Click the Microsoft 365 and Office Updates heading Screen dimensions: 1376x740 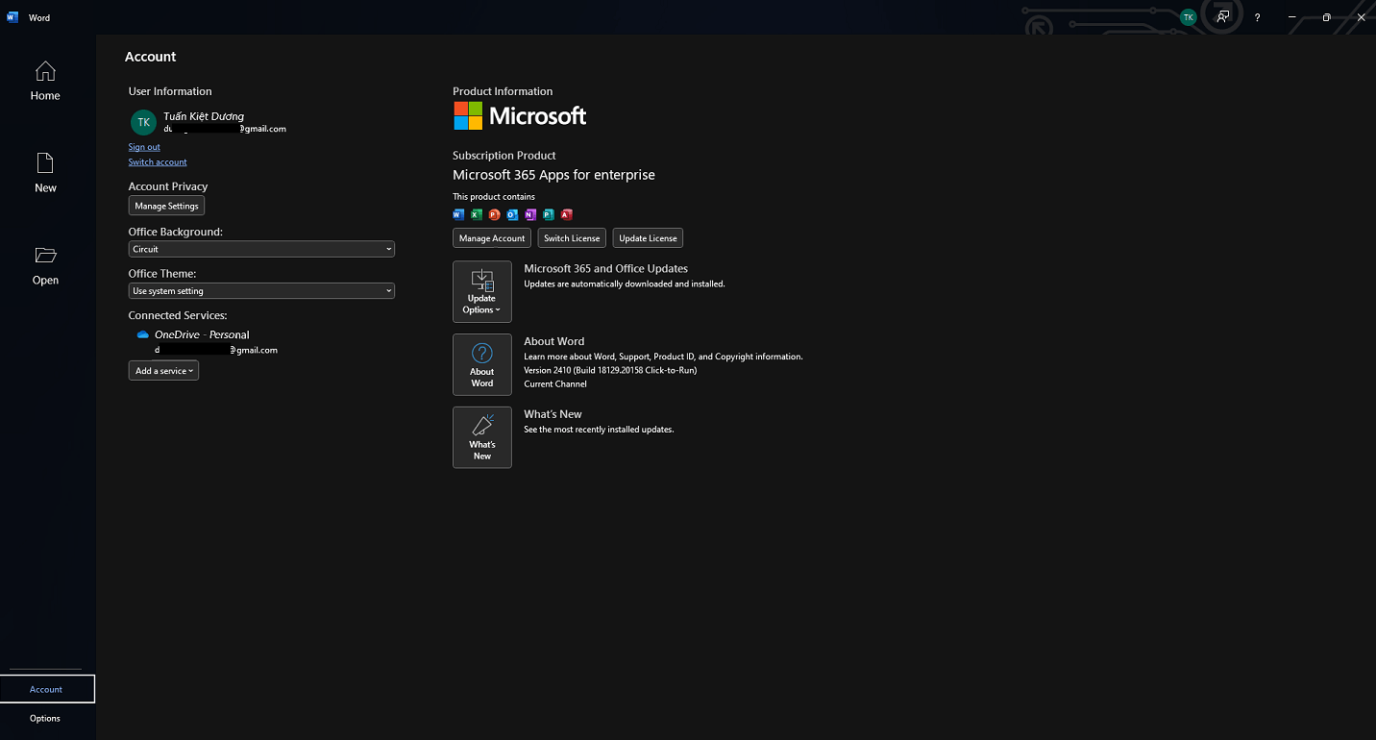coord(605,269)
